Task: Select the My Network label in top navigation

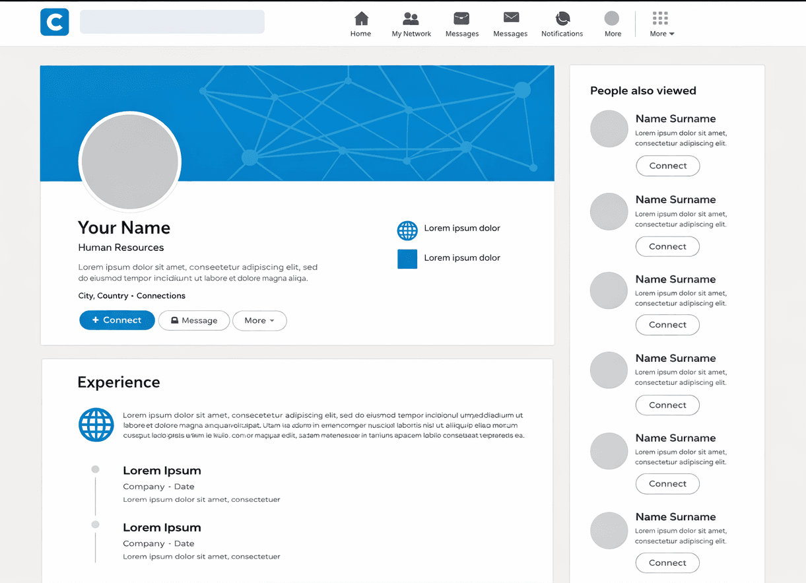Action: tap(411, 34)
